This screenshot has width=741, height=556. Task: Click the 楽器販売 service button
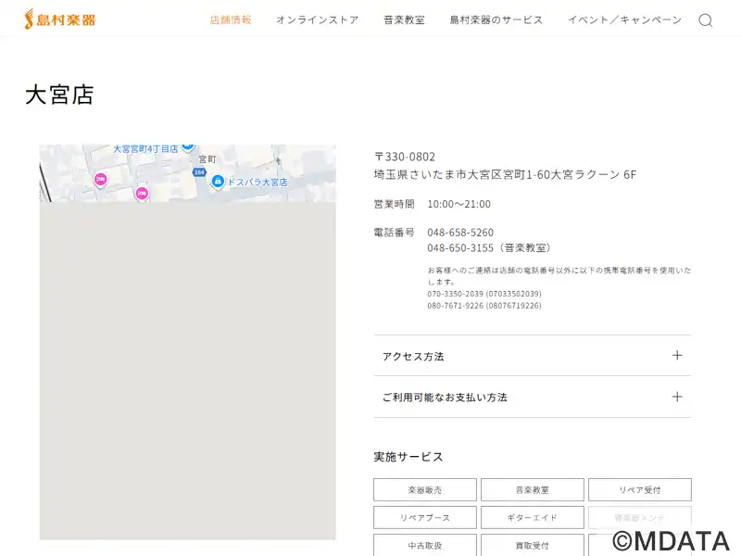click(x=425, y=490)
